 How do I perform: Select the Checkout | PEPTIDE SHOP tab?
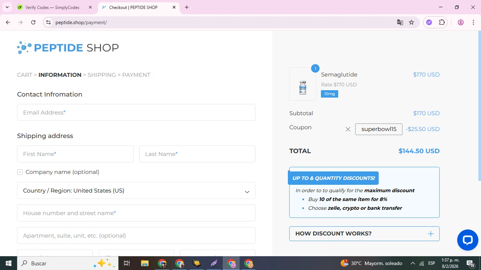(x=133, y=7)
